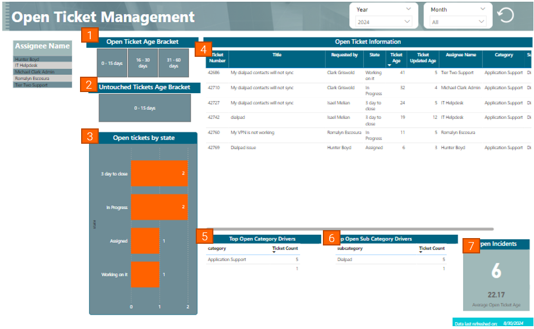Image resolution: width=534 pixels, height=329 pixels.
Task: Toggle the 16 - 30 days age bracket tile
Action: point(142,63)
